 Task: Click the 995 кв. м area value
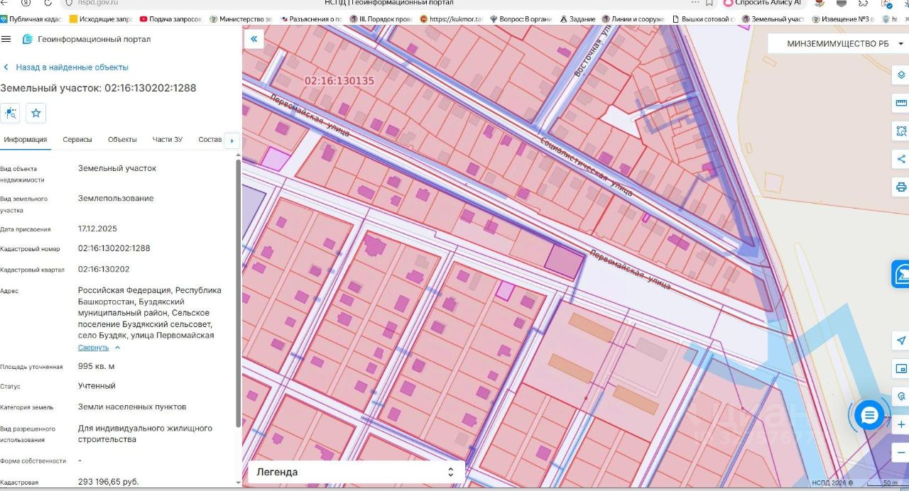[96, 366]
